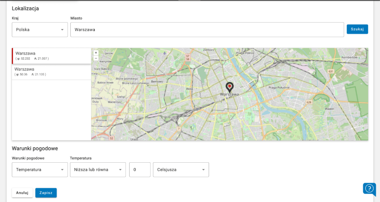Click the Rembertów label on the map
Viewport: 380px width, 202px height.
click(349, 58)
